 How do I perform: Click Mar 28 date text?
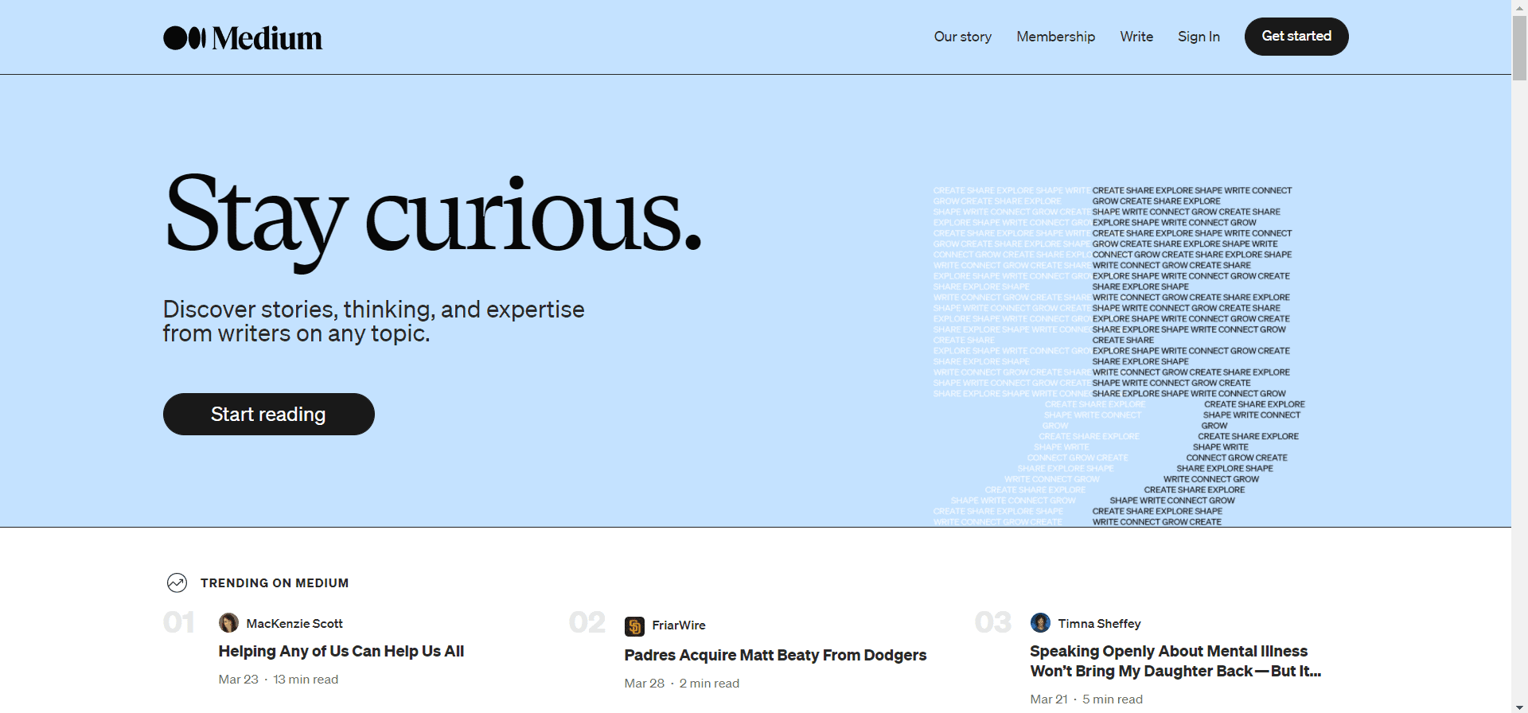click(x=645, y=684)
